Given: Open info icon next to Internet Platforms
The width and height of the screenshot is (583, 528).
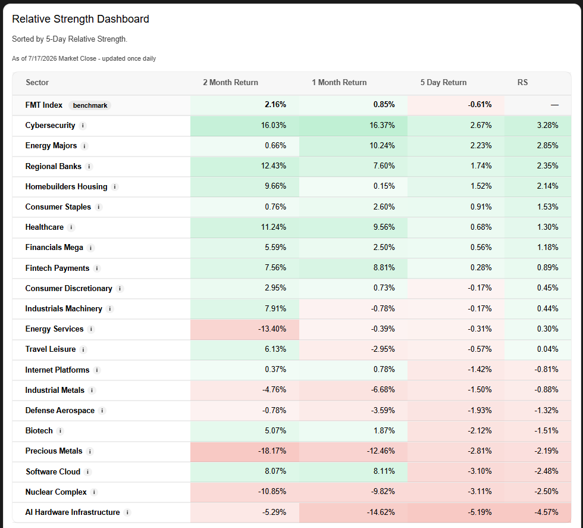Looking at the screenshot, I should [97, 370].
